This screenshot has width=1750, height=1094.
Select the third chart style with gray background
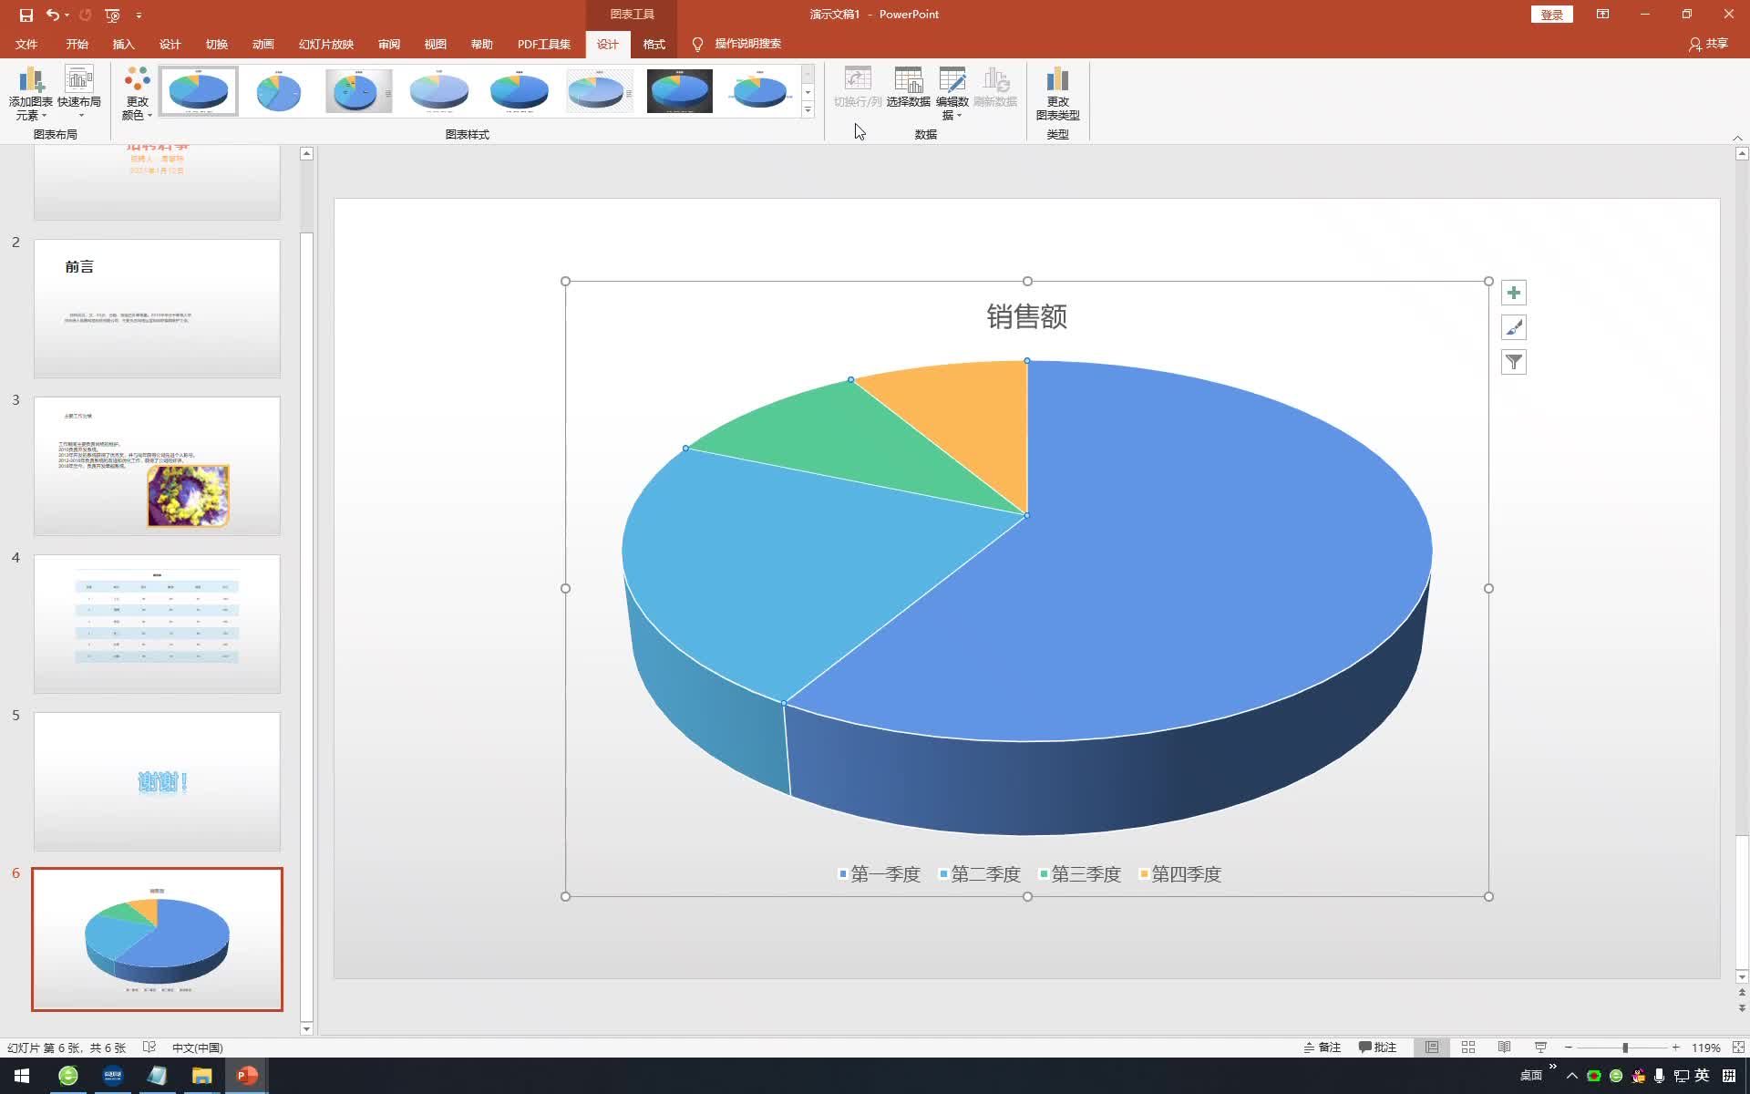click(359, 91)
